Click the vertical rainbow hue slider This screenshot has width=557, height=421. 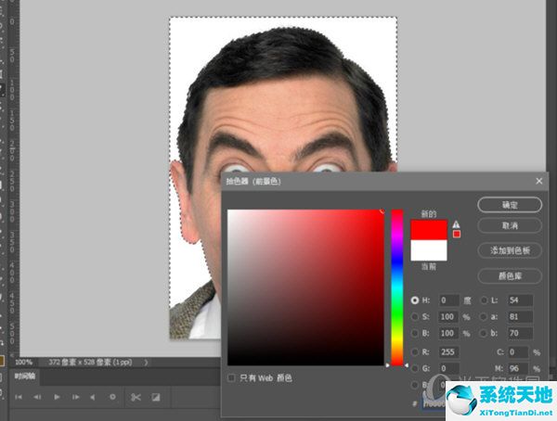396,287
